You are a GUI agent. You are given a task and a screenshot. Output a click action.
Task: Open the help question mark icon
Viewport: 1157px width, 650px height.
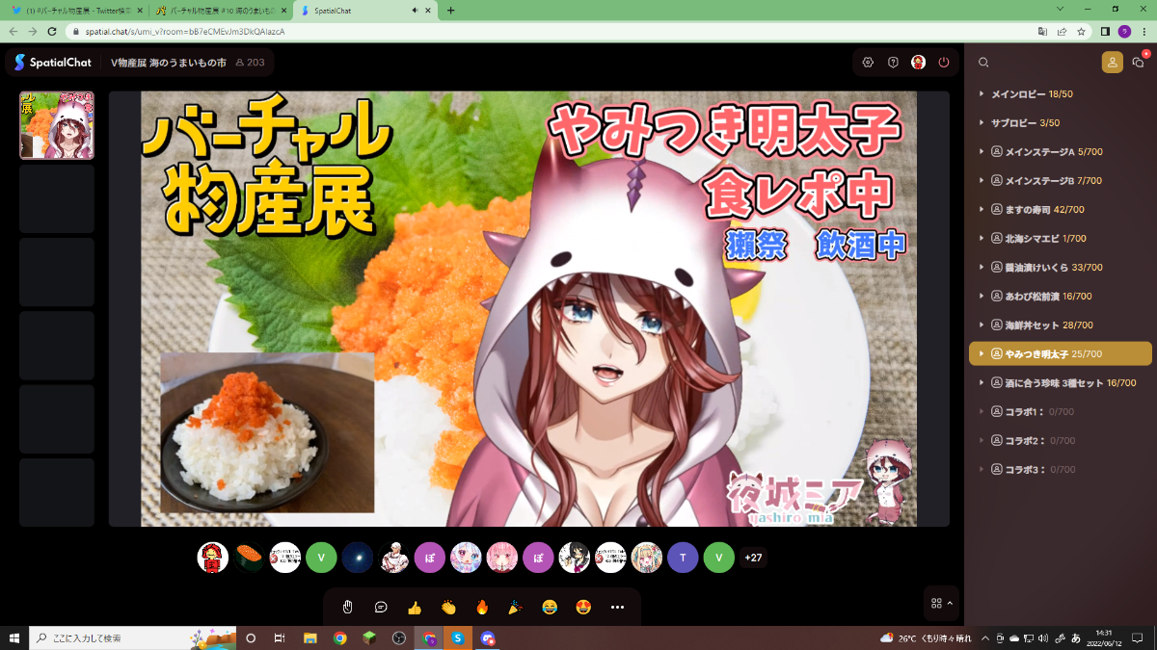[893, 63]
